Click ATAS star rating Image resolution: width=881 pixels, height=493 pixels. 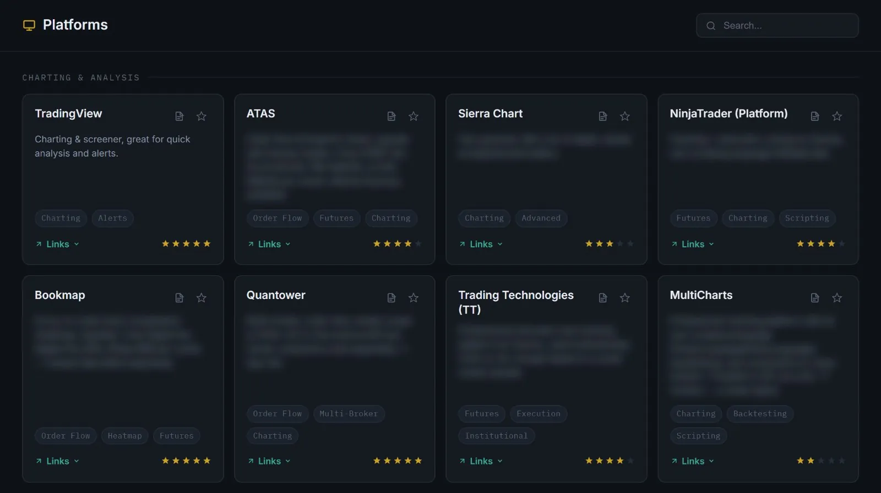tap(398, 243)
